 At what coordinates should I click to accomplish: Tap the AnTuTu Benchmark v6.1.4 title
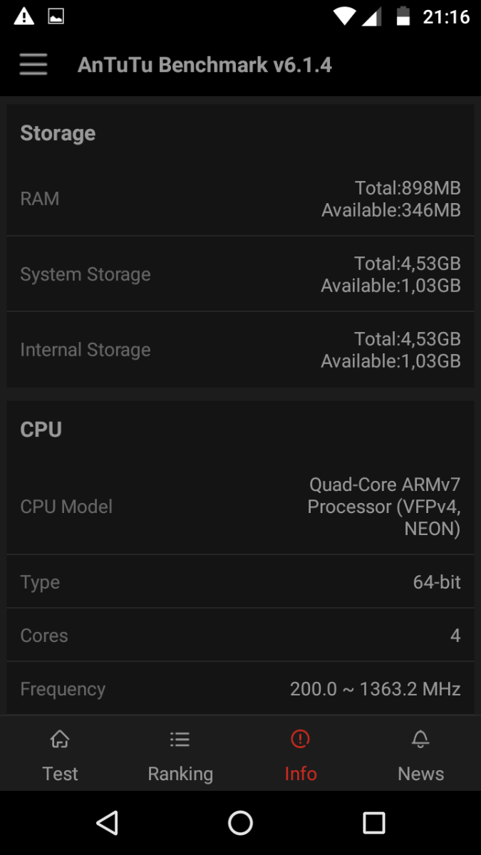[x=205, y=65]
